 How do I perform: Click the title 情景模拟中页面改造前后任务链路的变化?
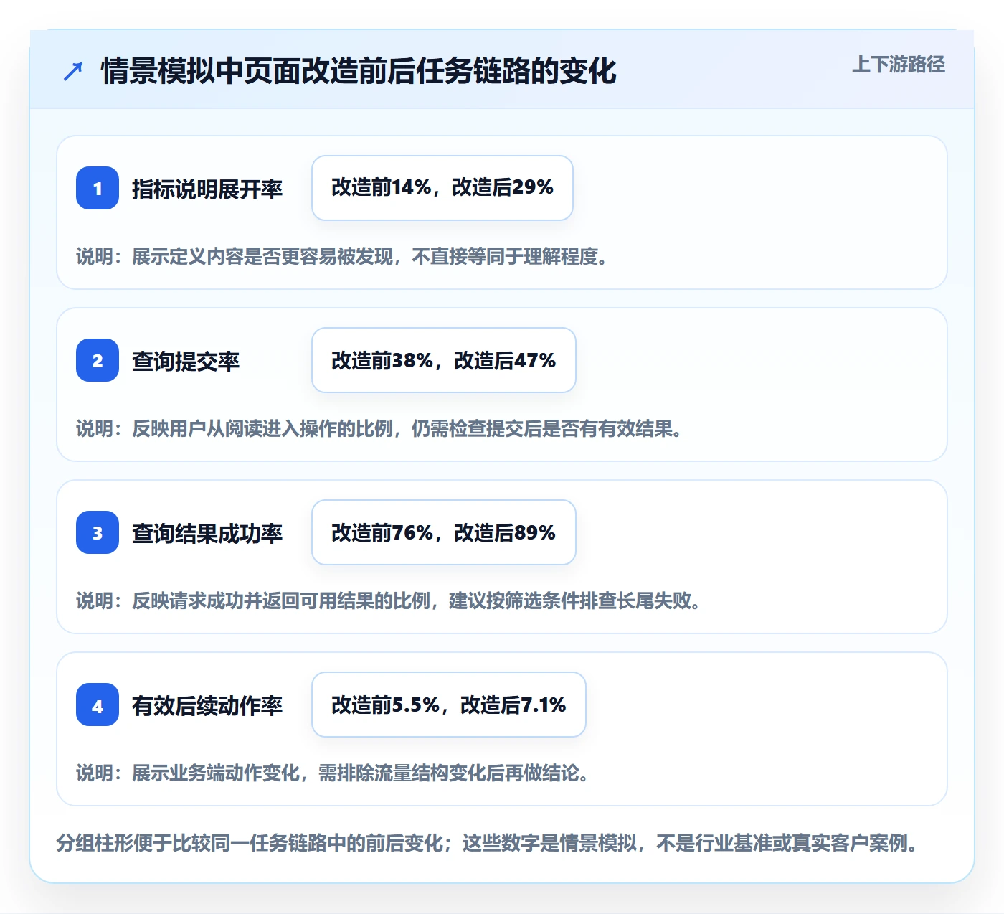pyautogui.click(x=359, y=71)
